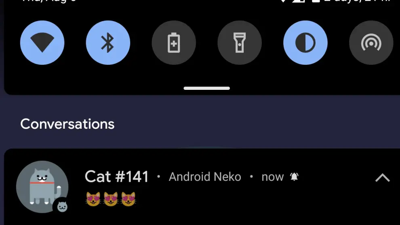Tap the last heart-eyes cat emoji

pyautogui.click(x=128, y=199)
